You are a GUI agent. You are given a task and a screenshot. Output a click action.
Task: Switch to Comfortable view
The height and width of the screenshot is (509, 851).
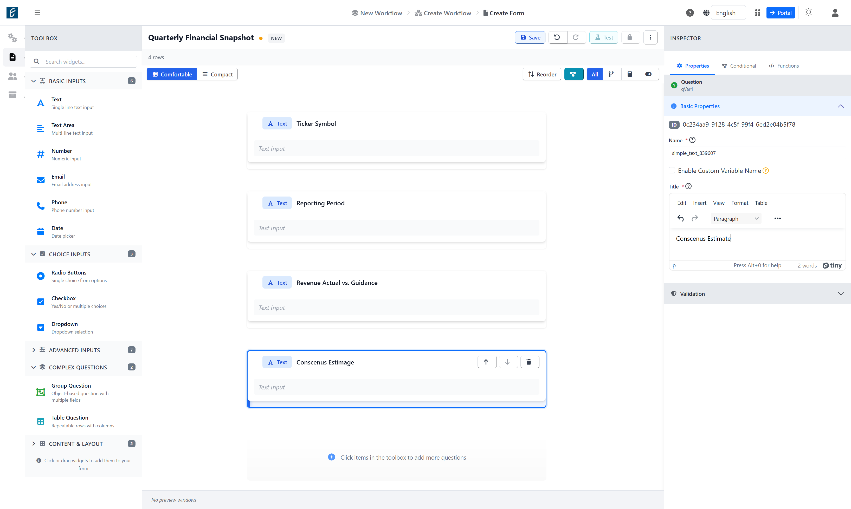(172, 74)
